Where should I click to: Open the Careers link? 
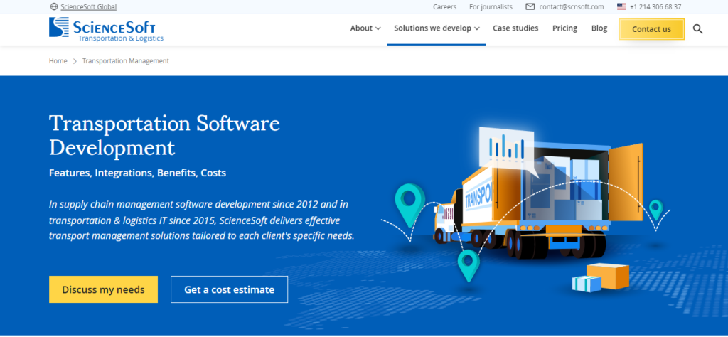(445, 6)
